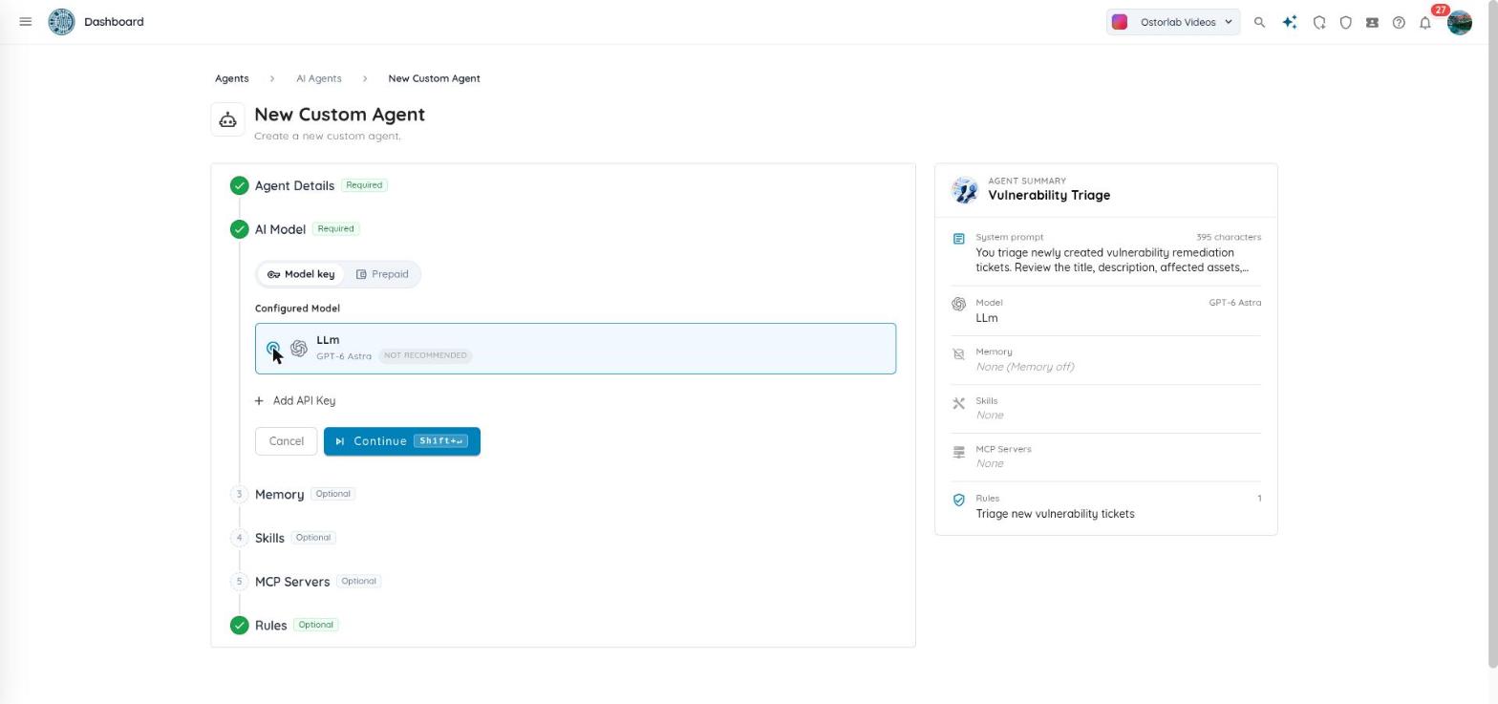1498x704 pixels.
Task: Click the NOT RECOMMENDED badge
Action: [x=425, y=355]
